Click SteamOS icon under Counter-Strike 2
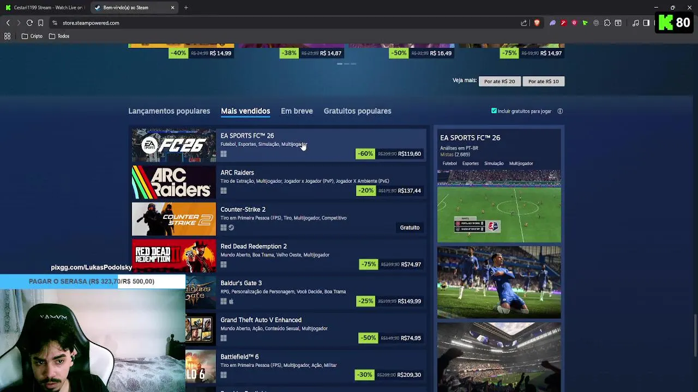This screenshot has width=698, height=392. point(231,228)
